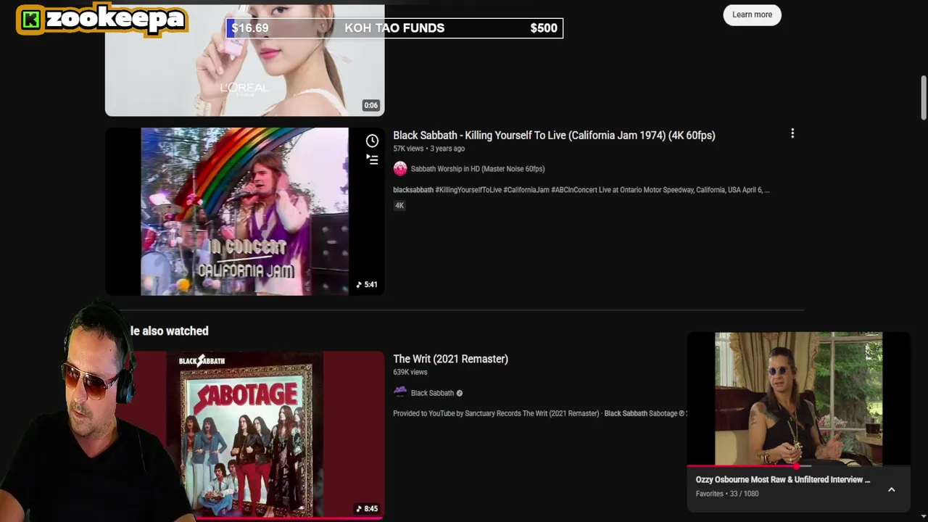Click Add to queue icon on California Jam thumbnail
Screen dimensions: 928x522
click(372, 159)
